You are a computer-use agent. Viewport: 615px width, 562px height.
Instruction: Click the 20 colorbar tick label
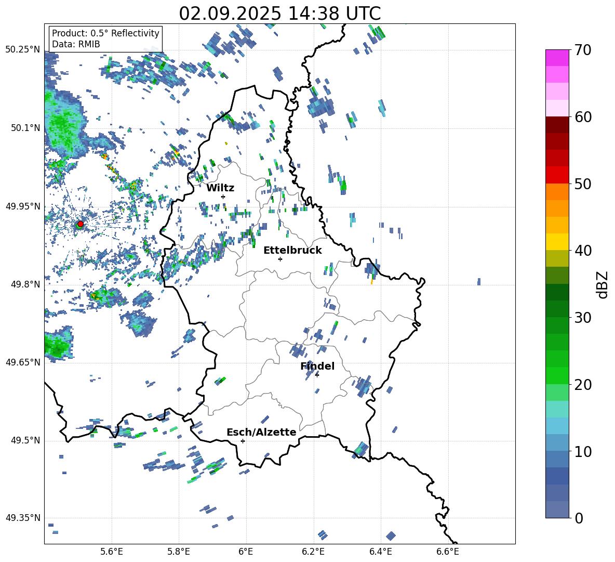pyautogui.click(x=583, y=385)
